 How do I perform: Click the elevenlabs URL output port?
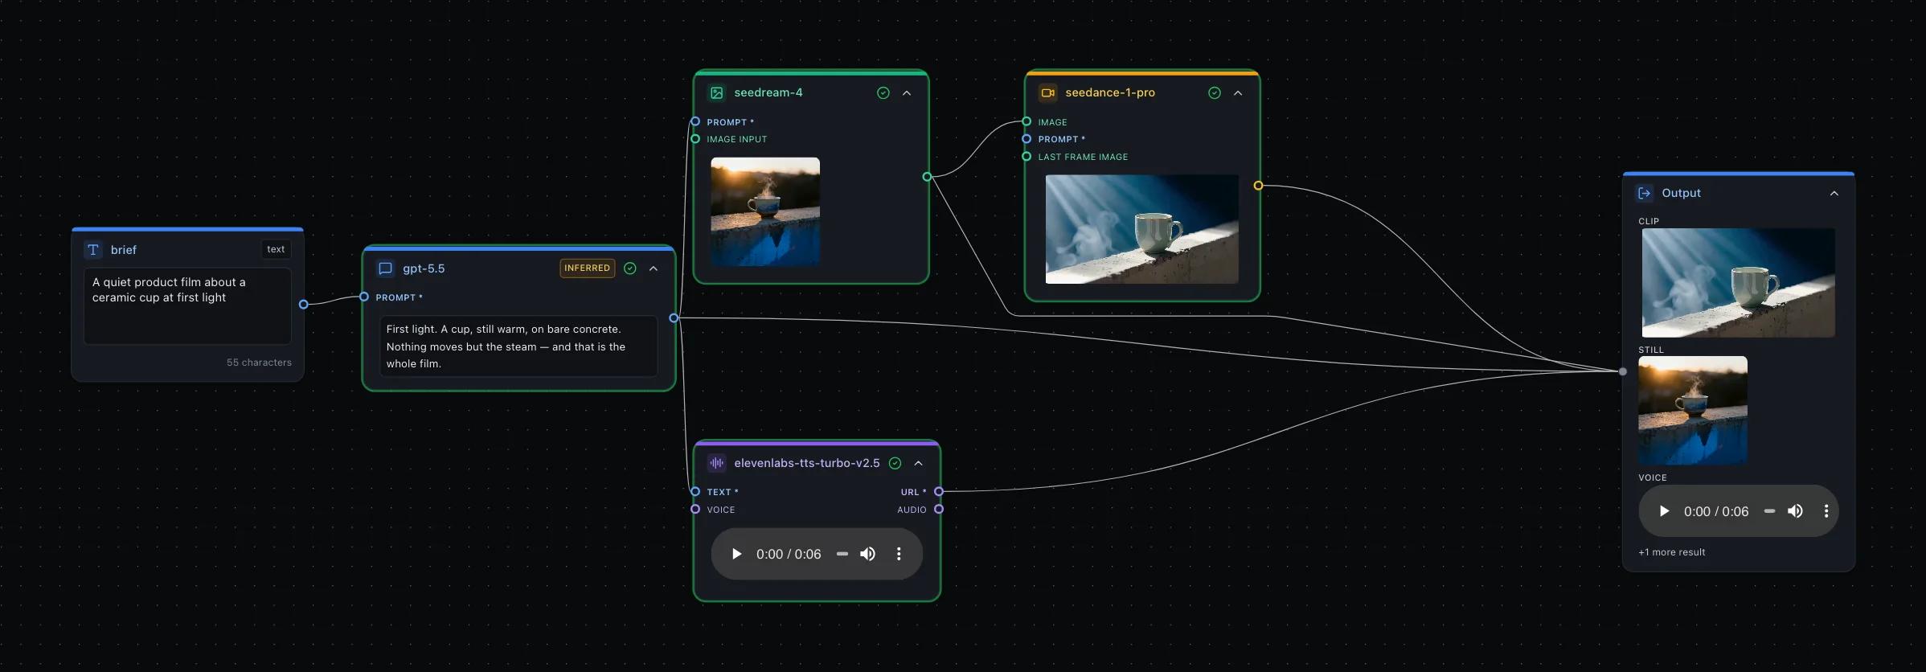tap(938, 491)
